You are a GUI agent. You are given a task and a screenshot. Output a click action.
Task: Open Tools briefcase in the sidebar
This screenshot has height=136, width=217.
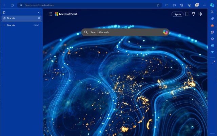coord(212,26)
